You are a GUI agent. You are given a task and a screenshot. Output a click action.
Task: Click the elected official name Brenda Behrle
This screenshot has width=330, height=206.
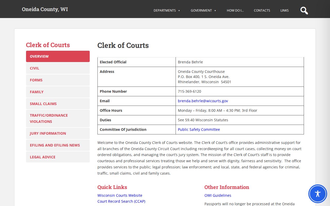190,62
